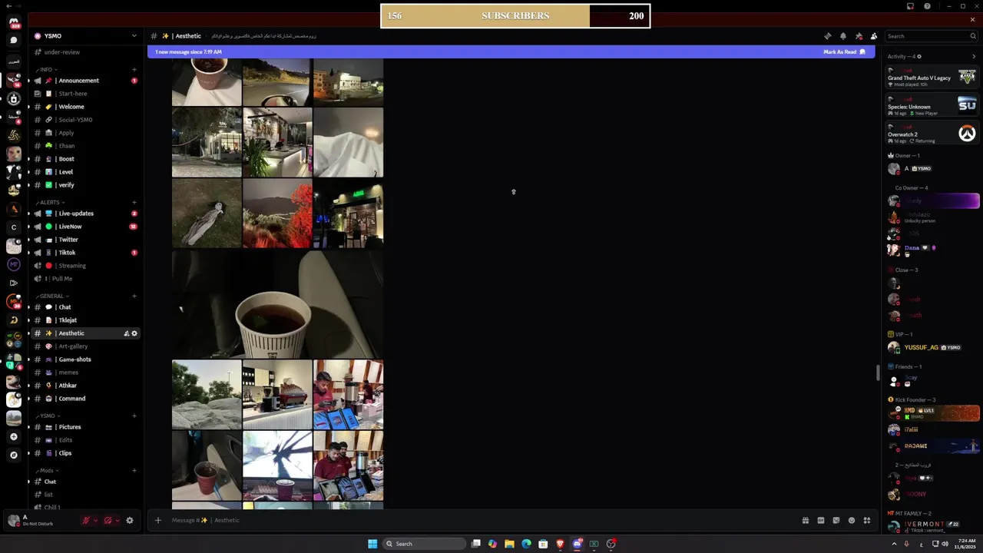
Task: Go to the Chat channel under GENERAL
Action: point(84,307)
